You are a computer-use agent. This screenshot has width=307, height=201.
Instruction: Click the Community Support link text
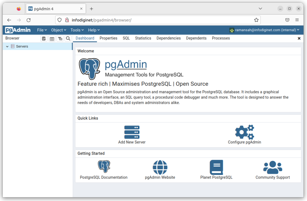click(x=273, y=177)
